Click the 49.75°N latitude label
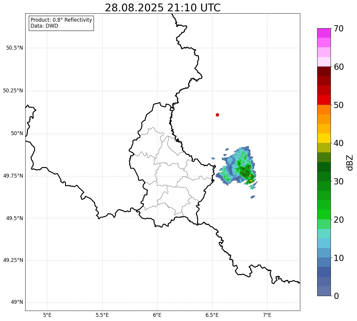The image size is (357, 321). (x=13, y=176)
